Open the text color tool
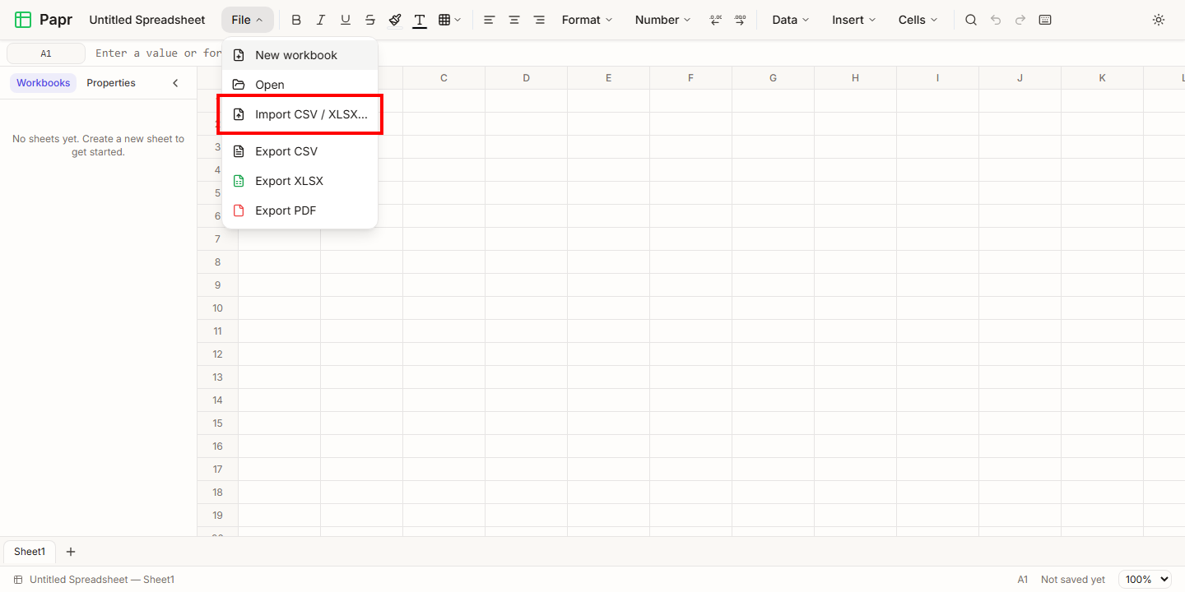 coord(420,20)
